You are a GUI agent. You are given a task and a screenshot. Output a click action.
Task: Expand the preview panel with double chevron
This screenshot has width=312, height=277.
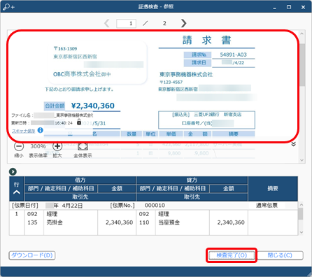[294, 144]
